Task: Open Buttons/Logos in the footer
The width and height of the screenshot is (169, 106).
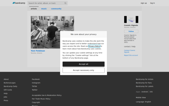Action: 10,83
